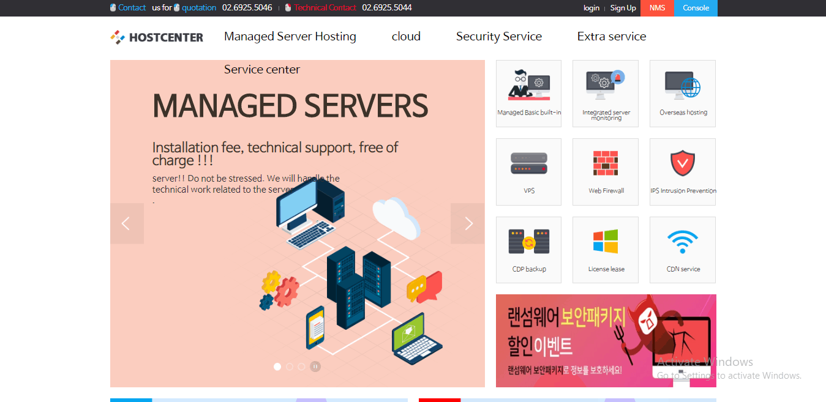Image resolution: width=826 pixels, height=402 pixels.
Task: Open Service center menu item
Action: click(262, 69)
